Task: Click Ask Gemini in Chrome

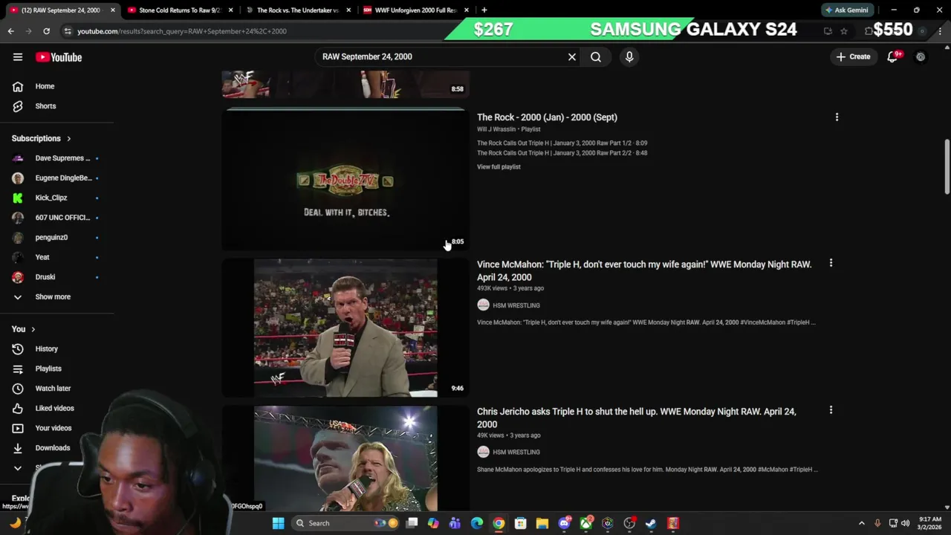Action: [x=846, y=10]
